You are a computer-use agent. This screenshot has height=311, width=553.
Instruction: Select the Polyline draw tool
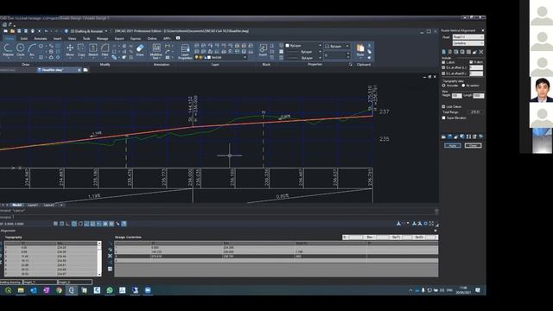point(8,50)
